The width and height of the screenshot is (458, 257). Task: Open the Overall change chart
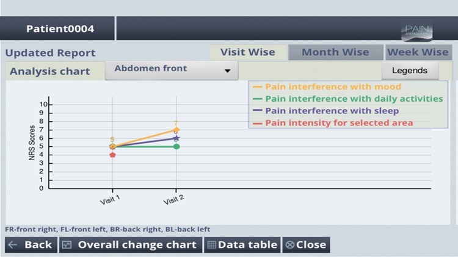[137, 245]
